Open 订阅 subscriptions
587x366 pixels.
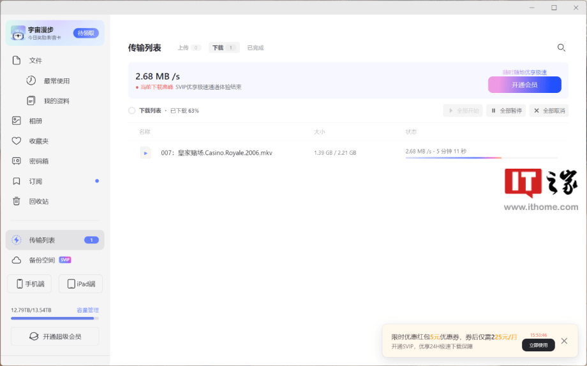tap(35, 181)
